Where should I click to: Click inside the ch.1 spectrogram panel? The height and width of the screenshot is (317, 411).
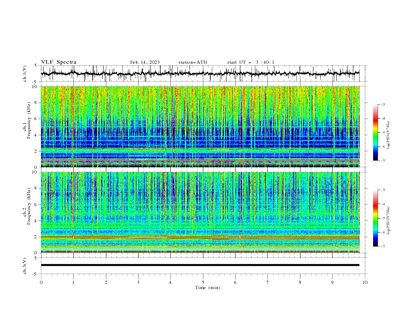(x=200, y=126)
